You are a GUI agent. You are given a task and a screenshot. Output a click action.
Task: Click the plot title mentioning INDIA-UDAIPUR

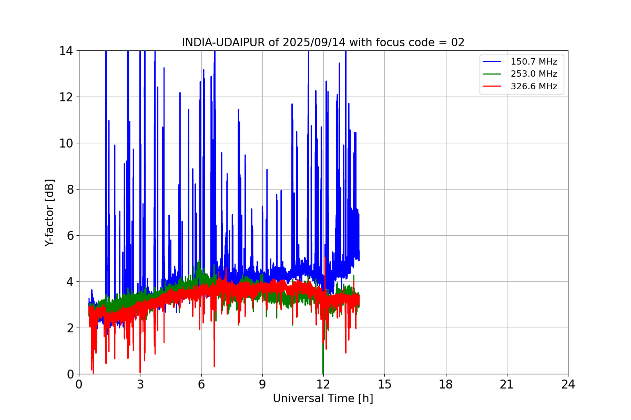[323, 43]
